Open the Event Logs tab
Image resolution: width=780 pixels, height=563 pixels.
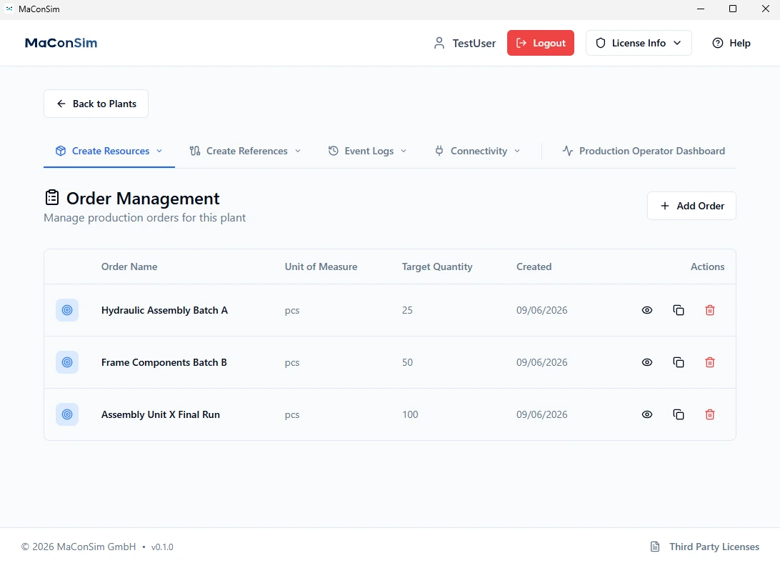tap(368, 151)
